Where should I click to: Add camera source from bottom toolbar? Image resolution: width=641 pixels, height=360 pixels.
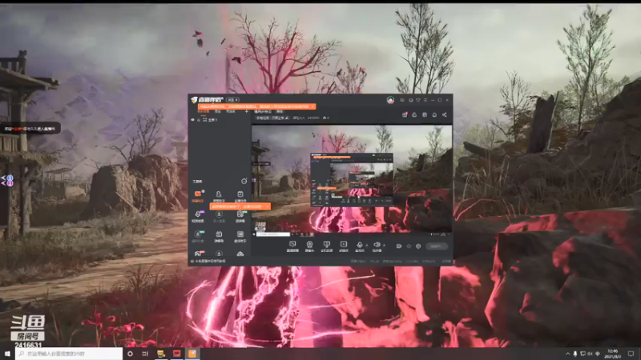(x=309, y=246)
